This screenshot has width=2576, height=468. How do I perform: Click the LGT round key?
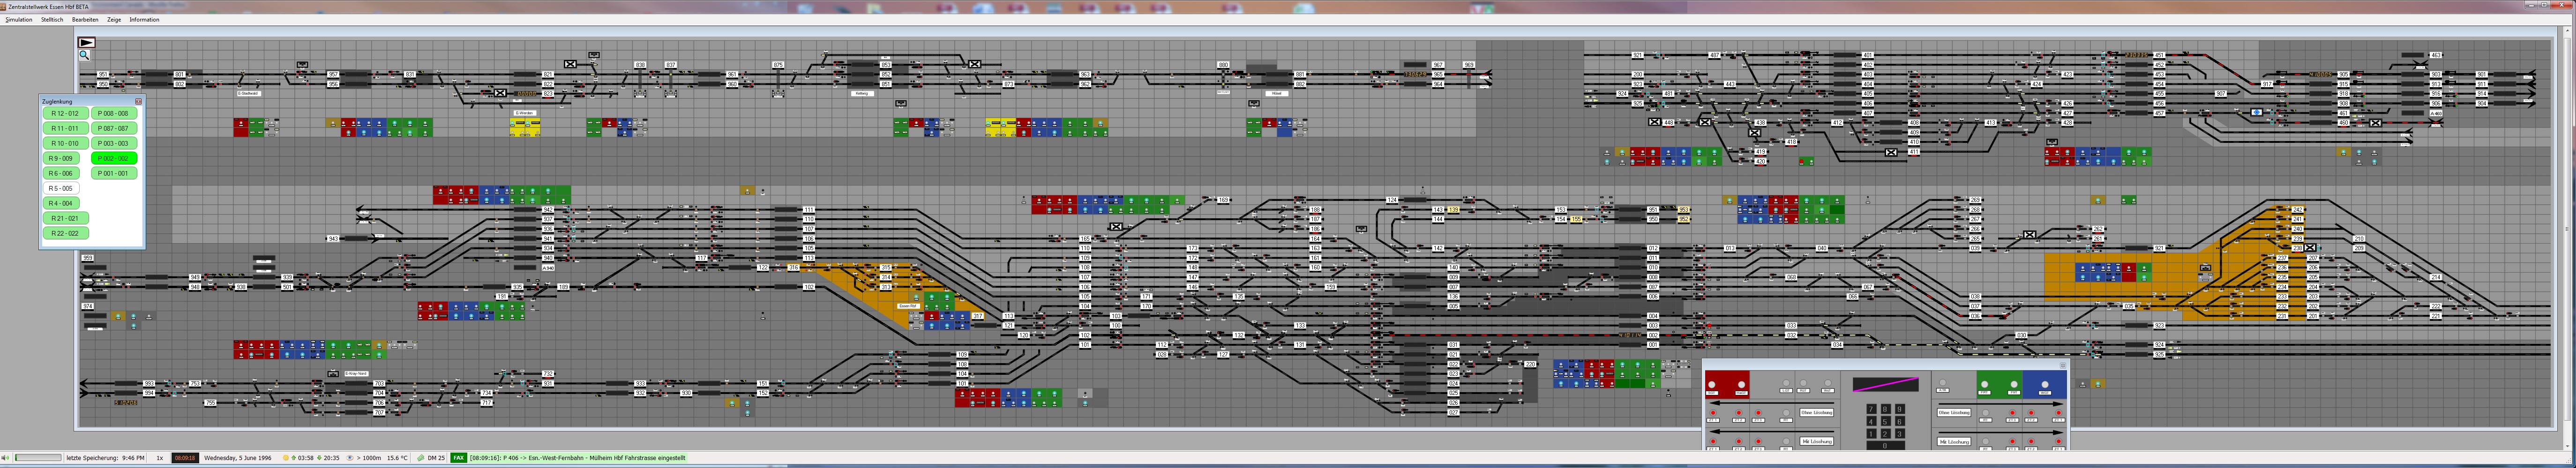(1786, 383)
